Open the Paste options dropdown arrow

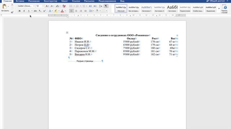tap(8, 6)
